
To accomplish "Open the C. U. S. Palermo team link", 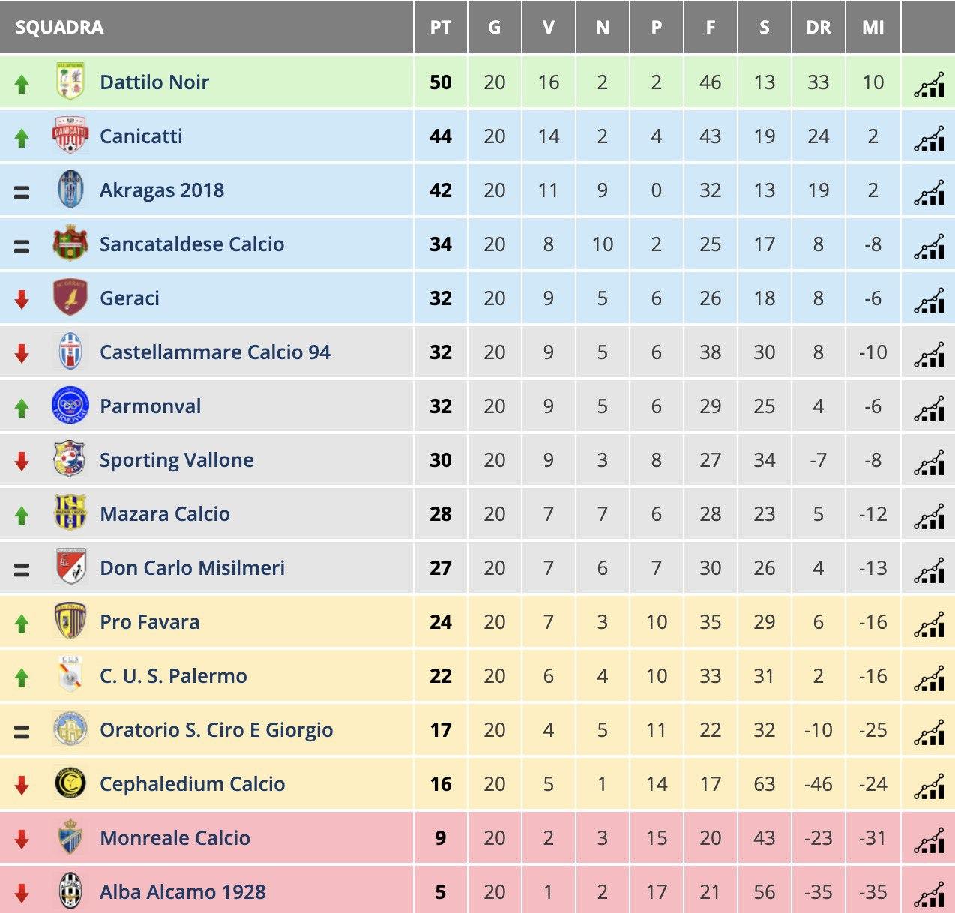I will click(x=173, y=676).
